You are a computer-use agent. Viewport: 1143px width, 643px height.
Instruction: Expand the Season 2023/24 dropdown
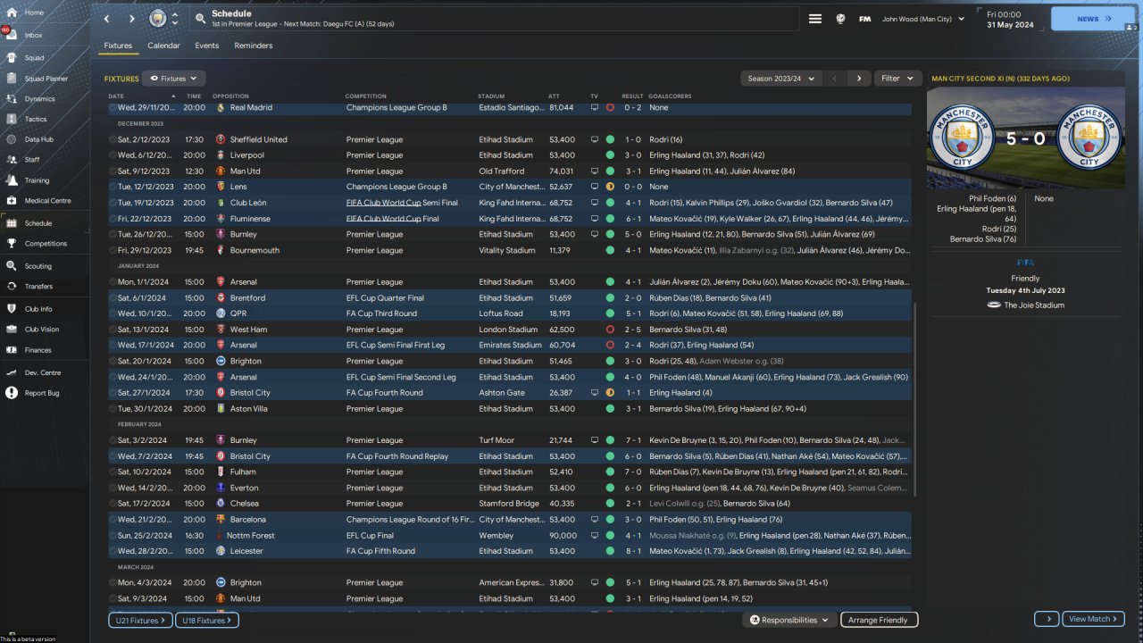point(781,79)
